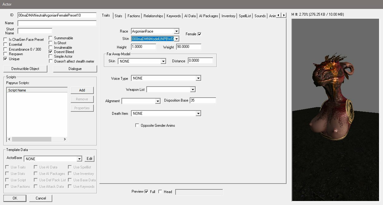Toggle Is CharGen Face Preset checkbox
Screen dimensions: 383x205
[5, 40]
